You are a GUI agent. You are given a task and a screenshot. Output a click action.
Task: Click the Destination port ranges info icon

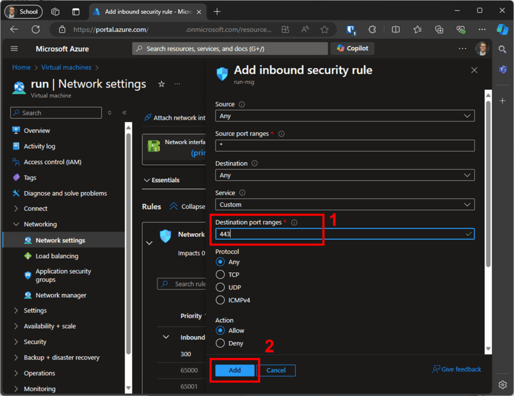click(x=294, y=222)
